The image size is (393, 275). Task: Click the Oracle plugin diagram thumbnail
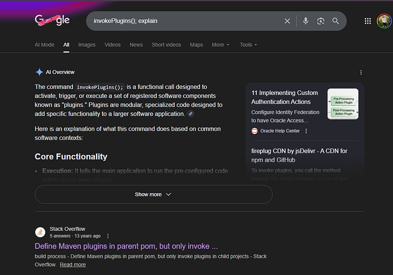343,104
